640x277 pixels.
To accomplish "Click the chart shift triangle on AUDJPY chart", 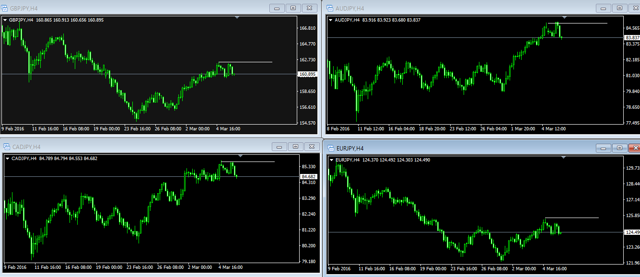I will point(564,18).
